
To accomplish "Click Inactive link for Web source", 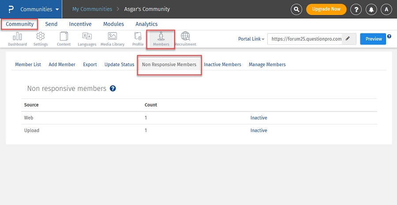I will (x=258, y=118).
